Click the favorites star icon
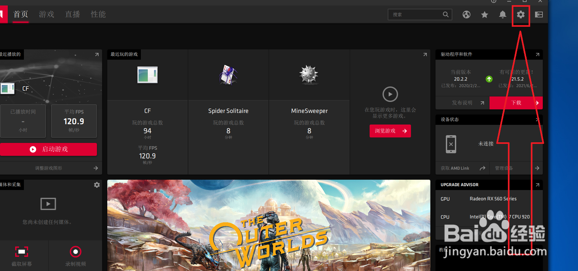 click(484, 15)
